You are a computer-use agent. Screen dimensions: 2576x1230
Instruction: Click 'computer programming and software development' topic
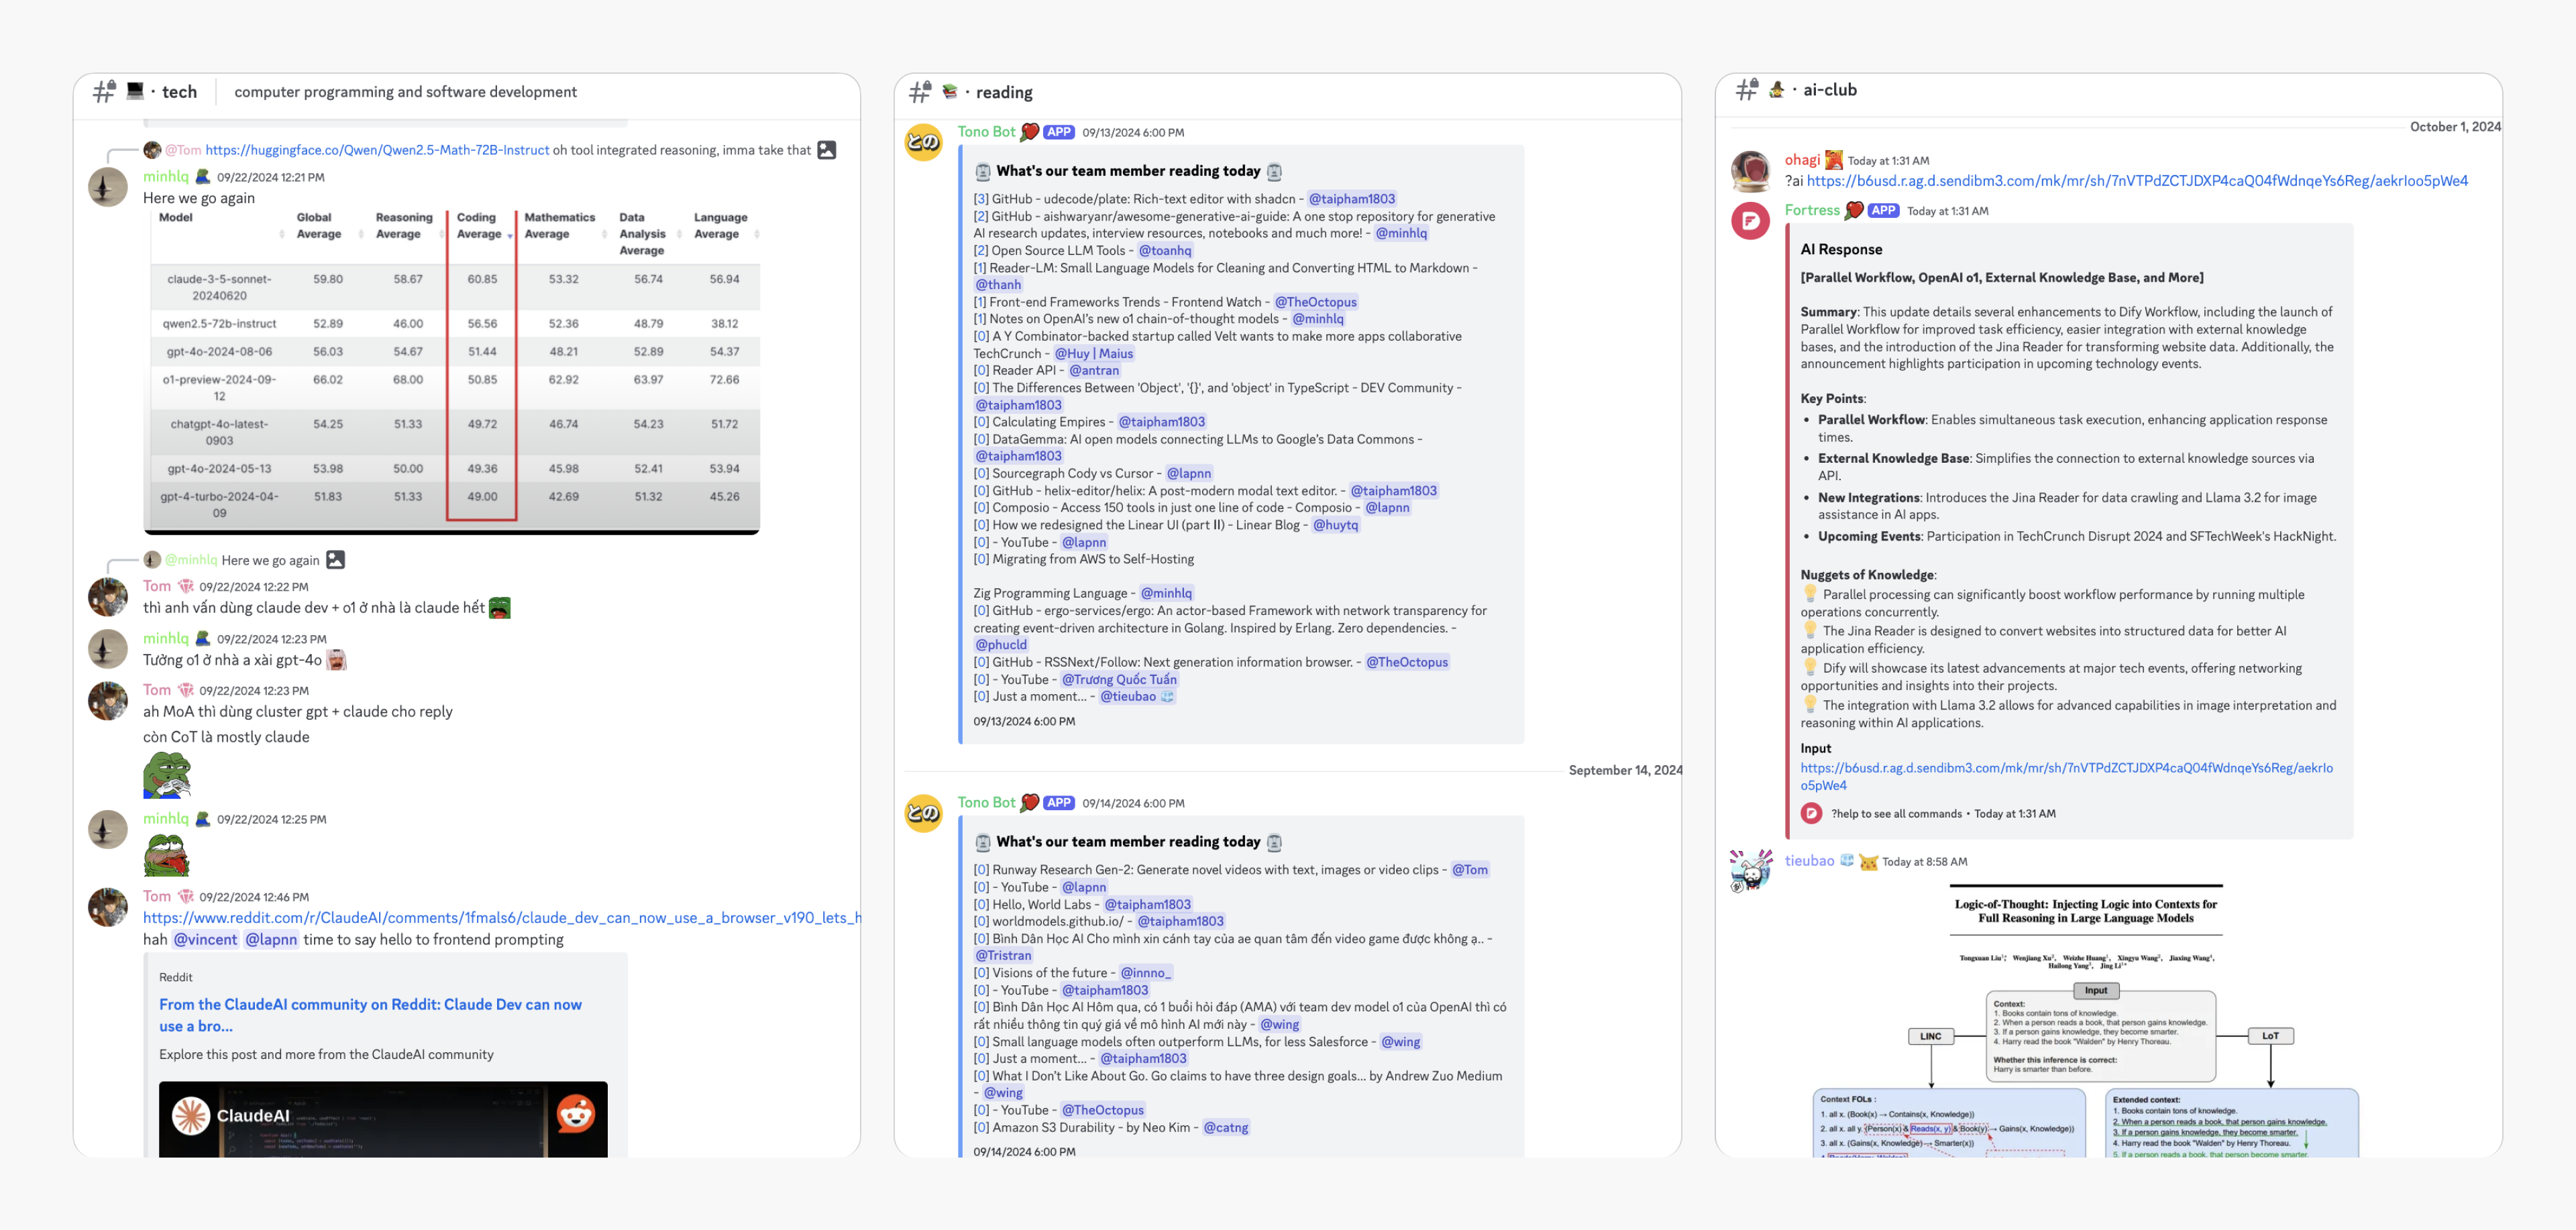pyautogui.click(x=405, y=92)
